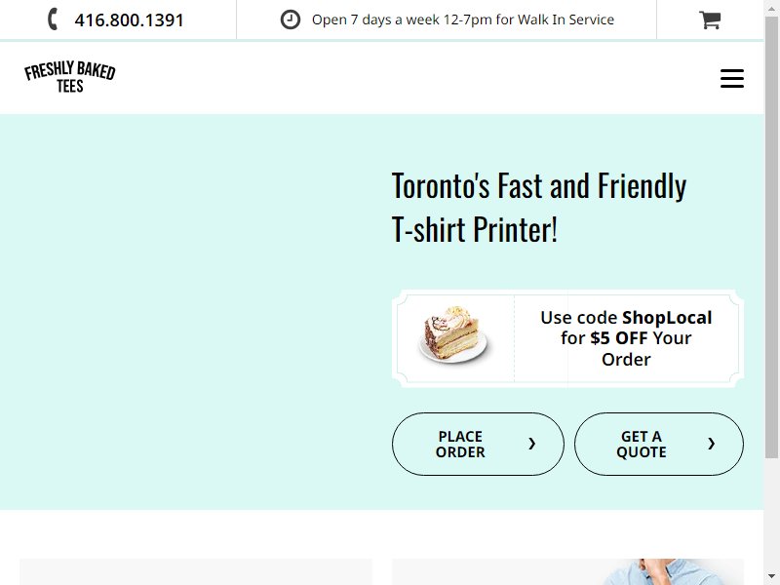Screen dimensions: 780x585
Task: Click the clock icon beside opening hours
Action: click(290, 19)
